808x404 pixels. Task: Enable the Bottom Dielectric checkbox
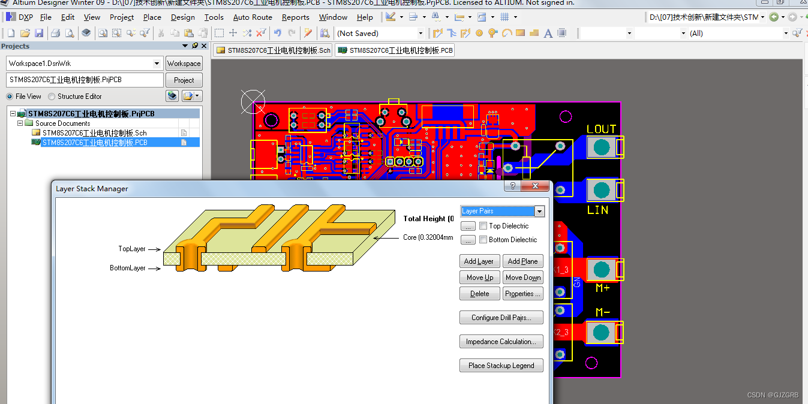coord(483,240)
